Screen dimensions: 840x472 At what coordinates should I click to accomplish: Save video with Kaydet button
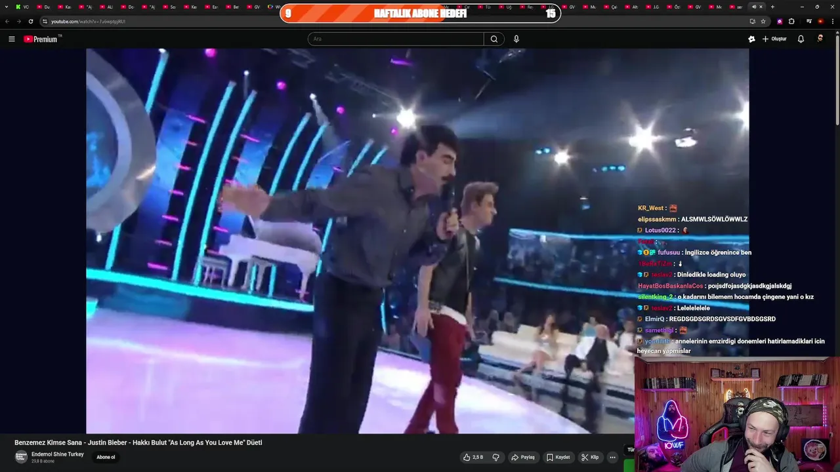(x=558, y=457)
